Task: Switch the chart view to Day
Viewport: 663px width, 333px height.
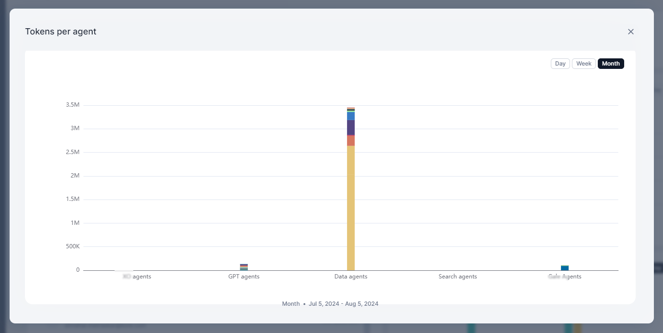Action: (x=559, y=63)
